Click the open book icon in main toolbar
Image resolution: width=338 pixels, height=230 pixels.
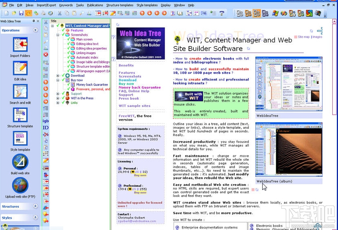(180, 13)
